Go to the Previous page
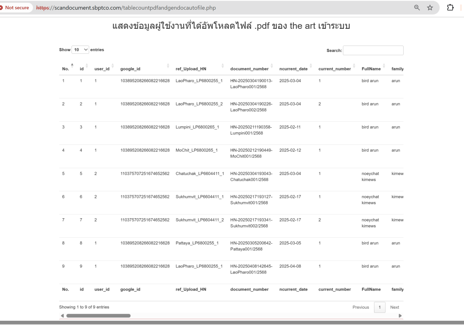464x325 pixels. coord(361,307)
